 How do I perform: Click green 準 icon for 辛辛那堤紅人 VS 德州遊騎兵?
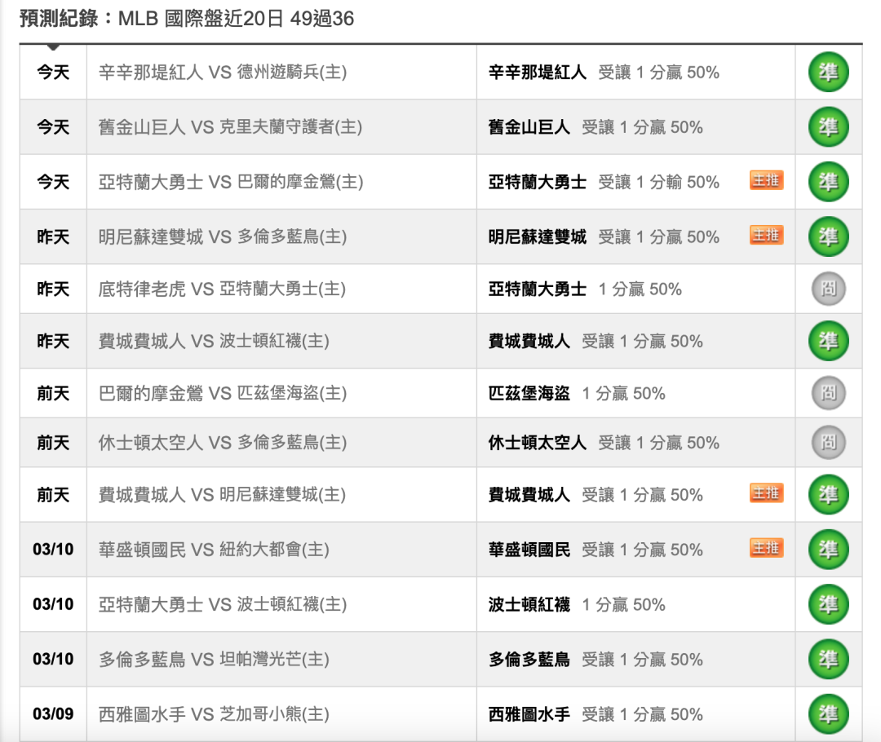[x=828, y=73]
